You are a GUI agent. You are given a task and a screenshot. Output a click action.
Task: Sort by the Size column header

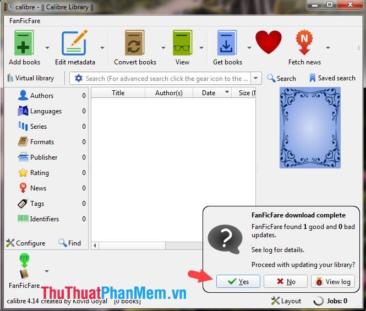click(x=244, y=93)
